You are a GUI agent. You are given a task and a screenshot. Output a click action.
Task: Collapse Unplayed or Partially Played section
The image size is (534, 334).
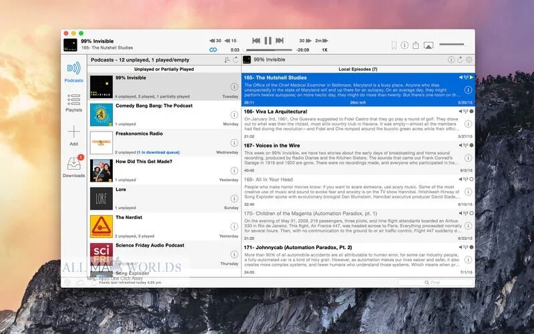click(164, 69)
